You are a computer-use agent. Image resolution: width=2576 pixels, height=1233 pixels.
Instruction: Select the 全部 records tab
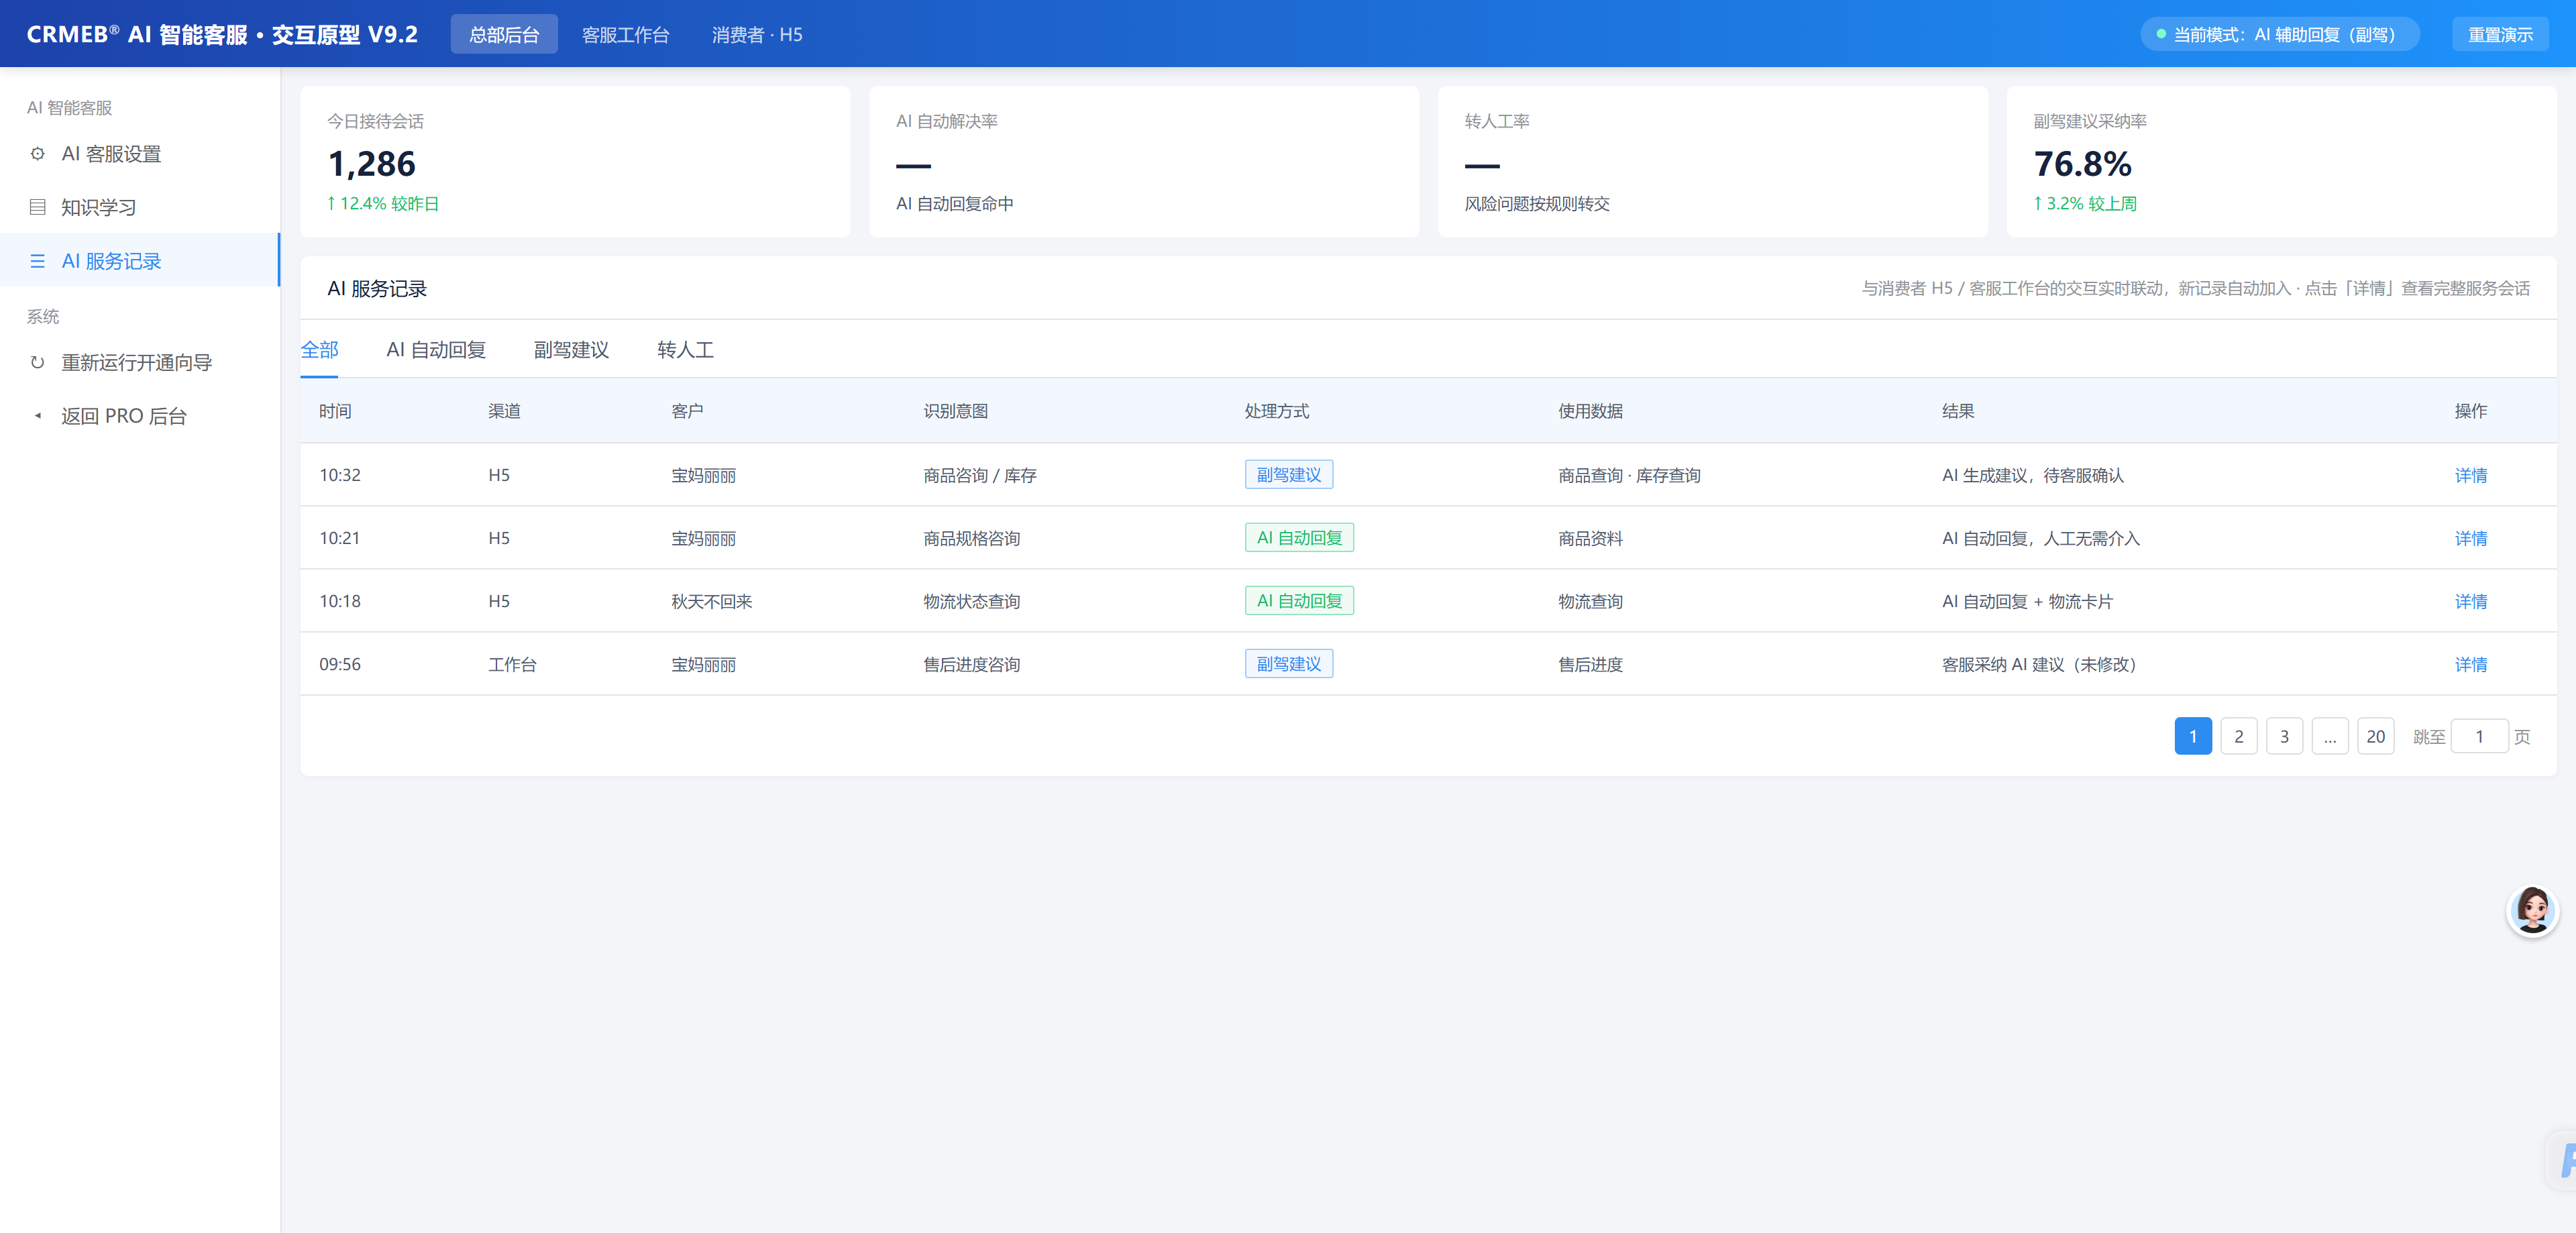tap(319, 349)
